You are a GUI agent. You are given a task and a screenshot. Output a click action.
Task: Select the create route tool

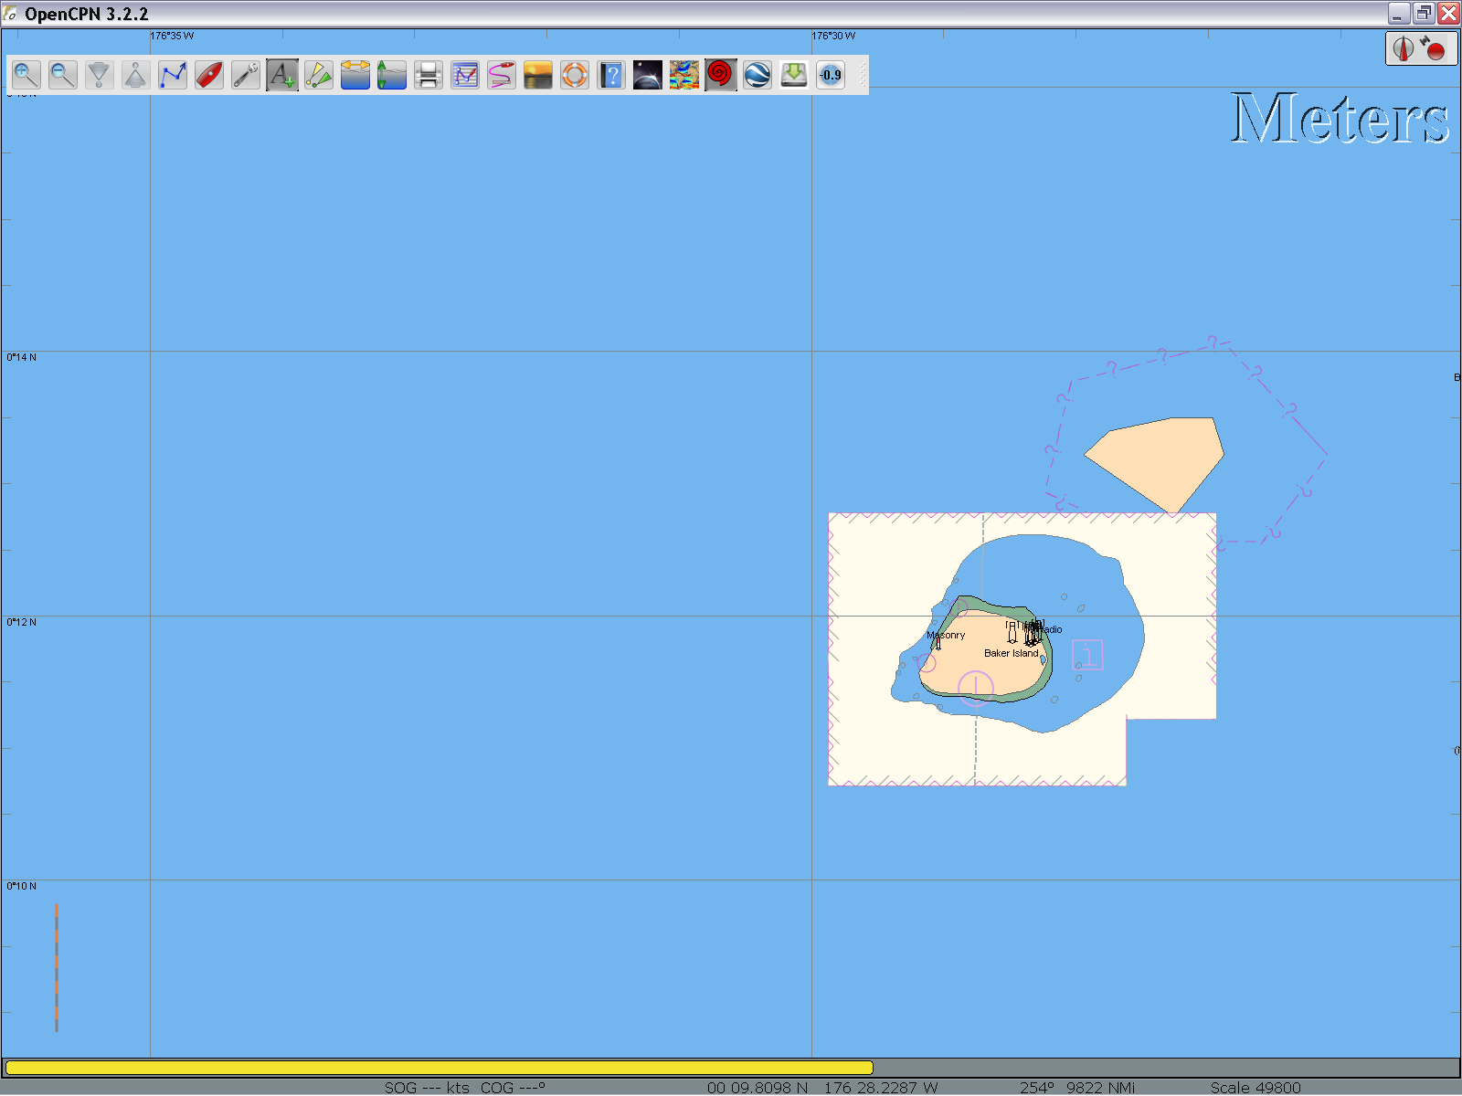173,75
